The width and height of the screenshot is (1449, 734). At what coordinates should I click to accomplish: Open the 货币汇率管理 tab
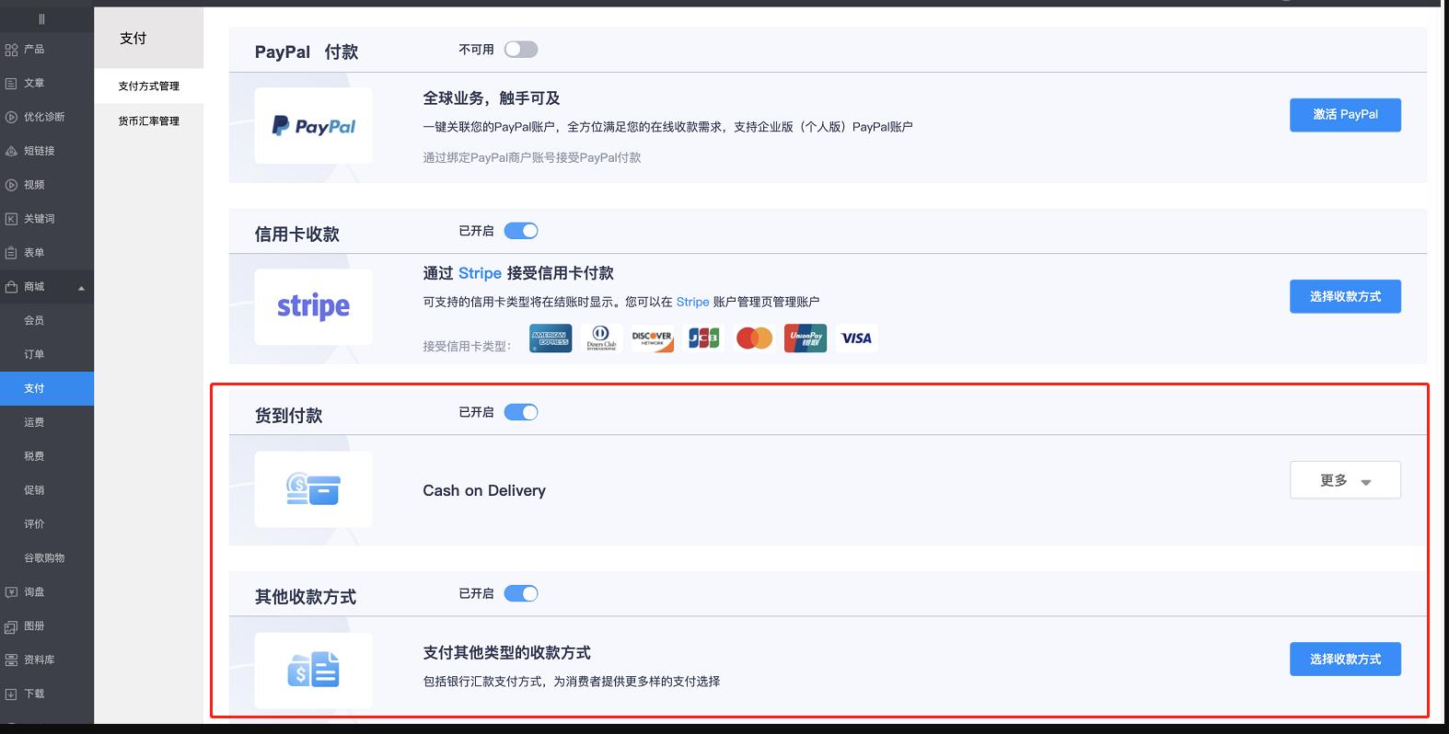click(148, 121)
